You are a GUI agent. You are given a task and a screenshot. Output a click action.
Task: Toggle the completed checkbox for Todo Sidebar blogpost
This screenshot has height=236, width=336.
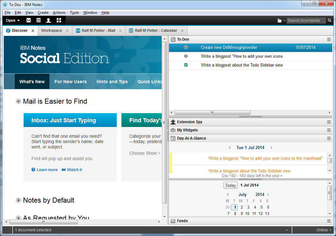coord(186,65)
